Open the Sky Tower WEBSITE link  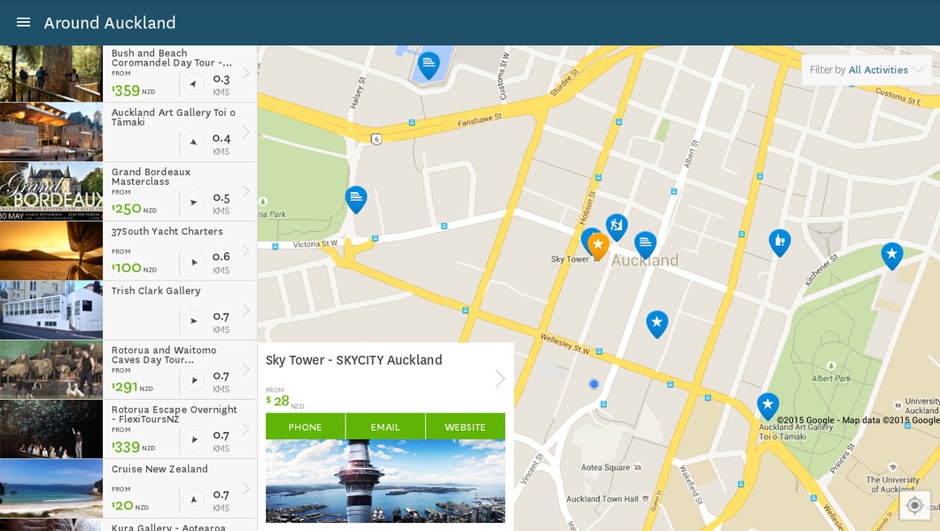[465, 427]
